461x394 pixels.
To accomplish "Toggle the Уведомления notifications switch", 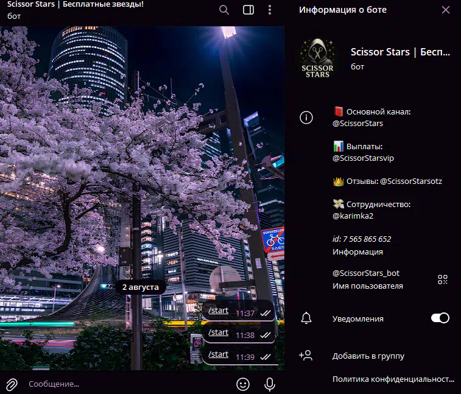I will pos(440,318).
